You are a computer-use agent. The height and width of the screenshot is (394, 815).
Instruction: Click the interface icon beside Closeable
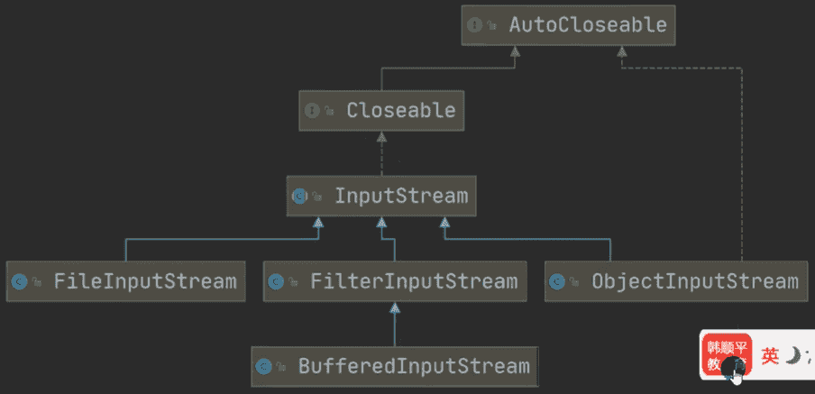(312, 111)
